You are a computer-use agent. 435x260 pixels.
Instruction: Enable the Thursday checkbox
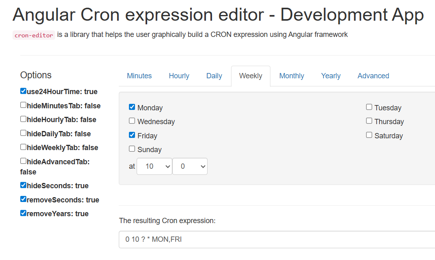pyautogui.click(x=369, y=121)
